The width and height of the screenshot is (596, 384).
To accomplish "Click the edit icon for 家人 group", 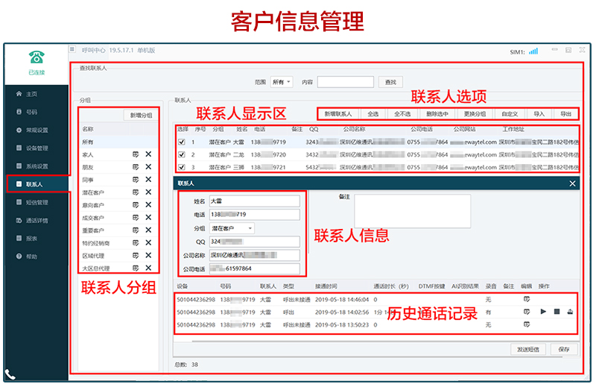I will tap(136, 154).
